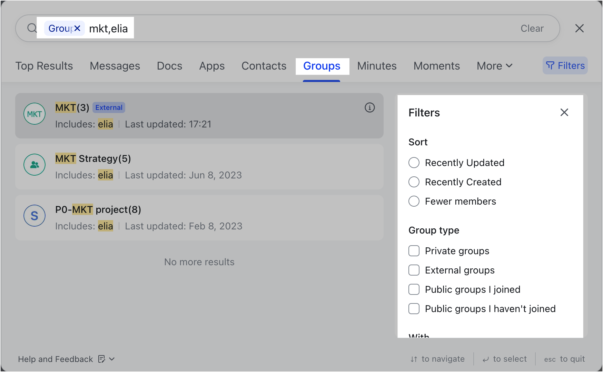Close the search window
This screenshot has height=372, width=603.
[x=579, y=28]
